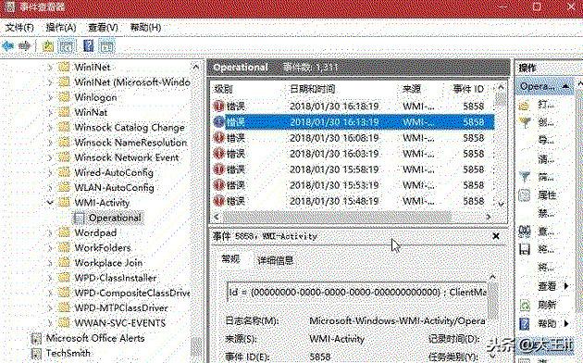This screenshot has height=363, width=583.
Task: Open the 文件(F) menu
Action: [19, 28]
